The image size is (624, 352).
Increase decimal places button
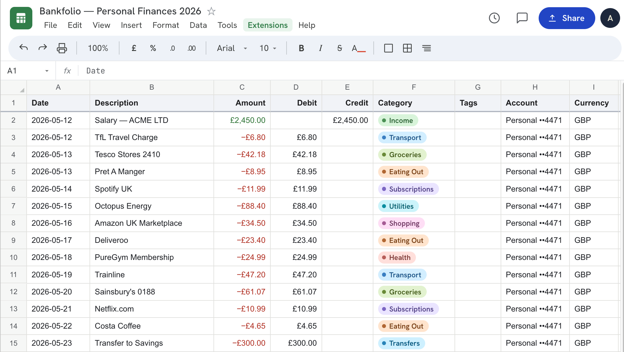[x=191, y=48]
